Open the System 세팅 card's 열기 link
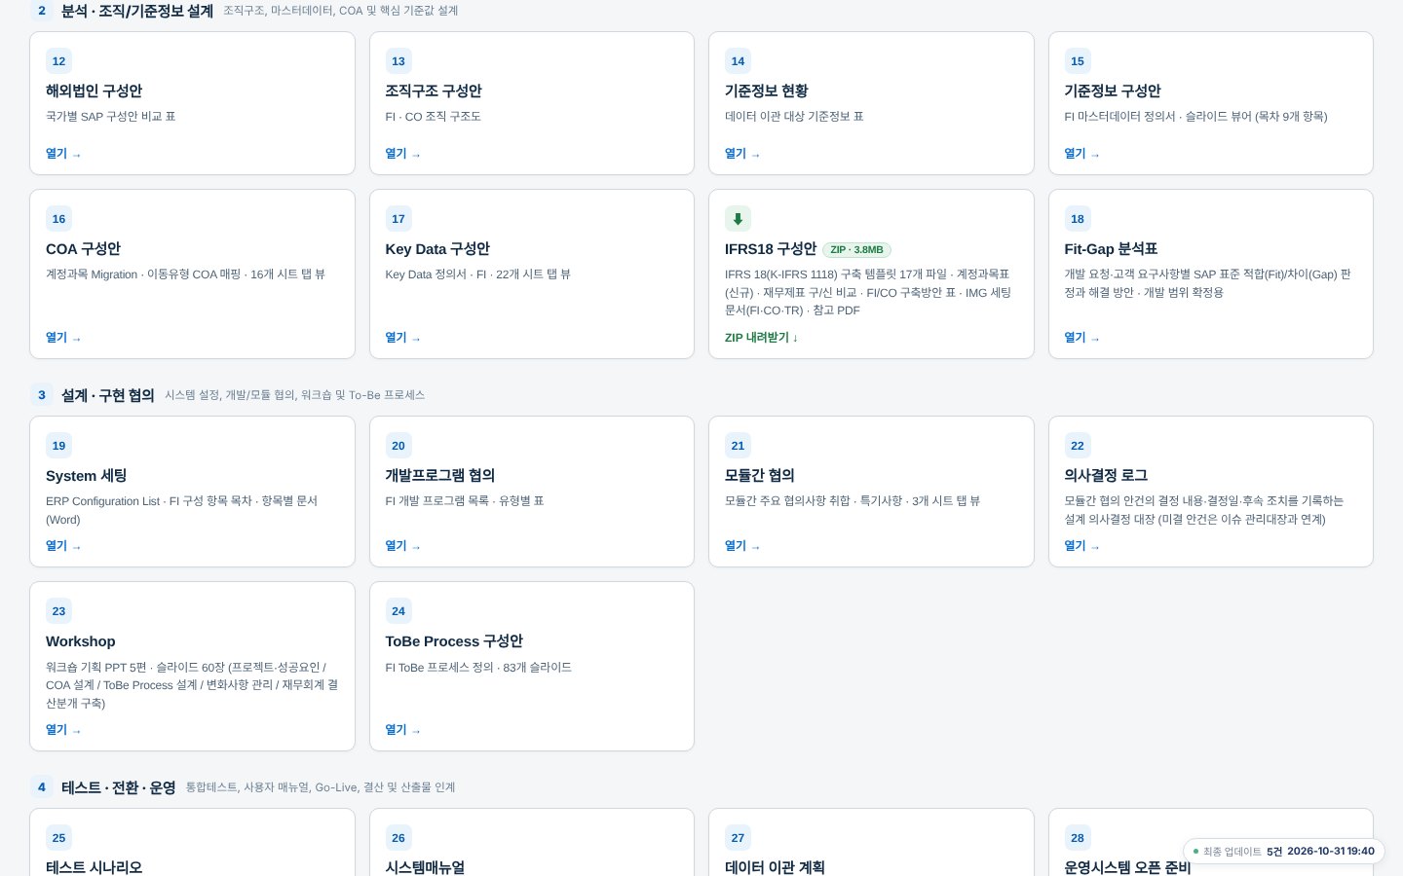 [63, 546]
